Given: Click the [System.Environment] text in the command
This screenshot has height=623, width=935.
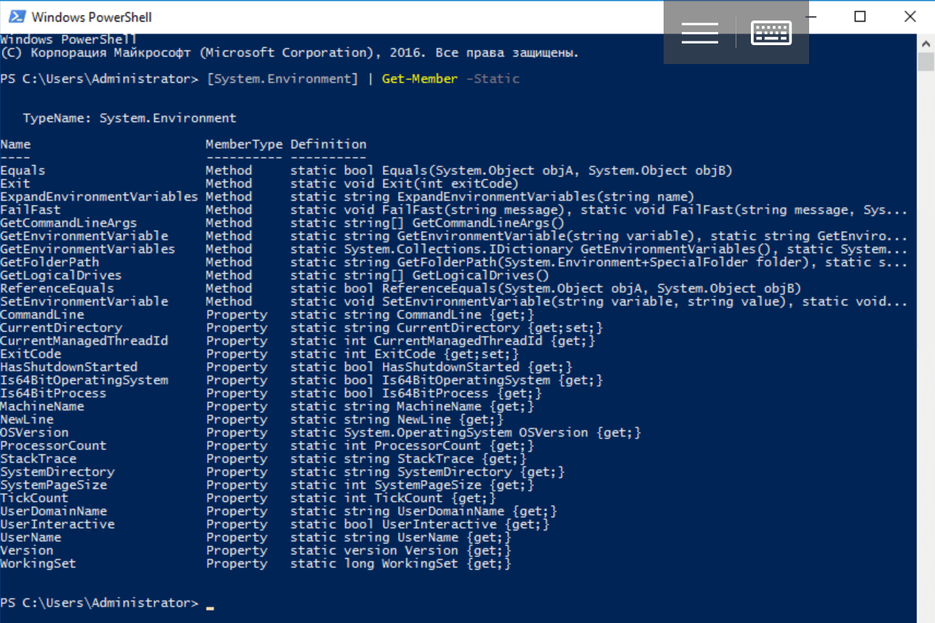Looking at the screenshot, I should point(282,79).
